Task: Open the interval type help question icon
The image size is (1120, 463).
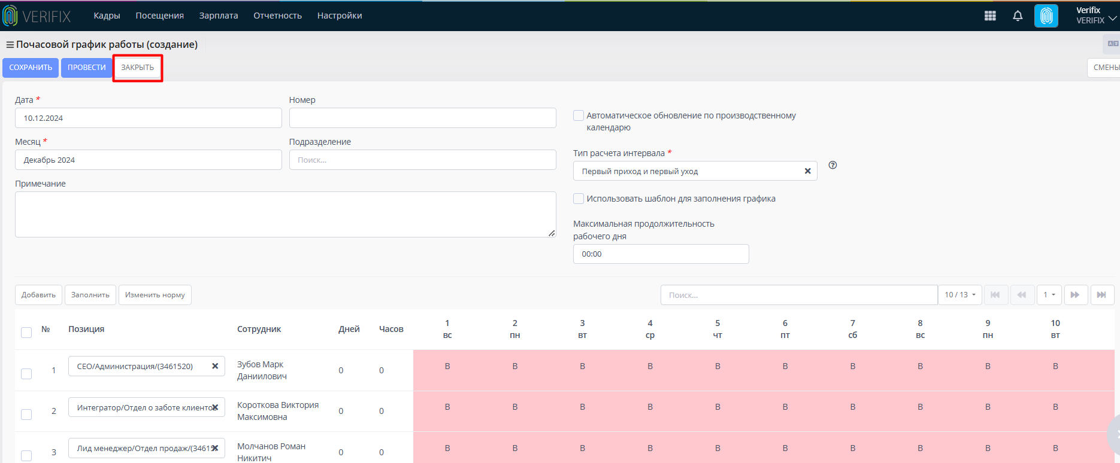Action: [833, 165]
